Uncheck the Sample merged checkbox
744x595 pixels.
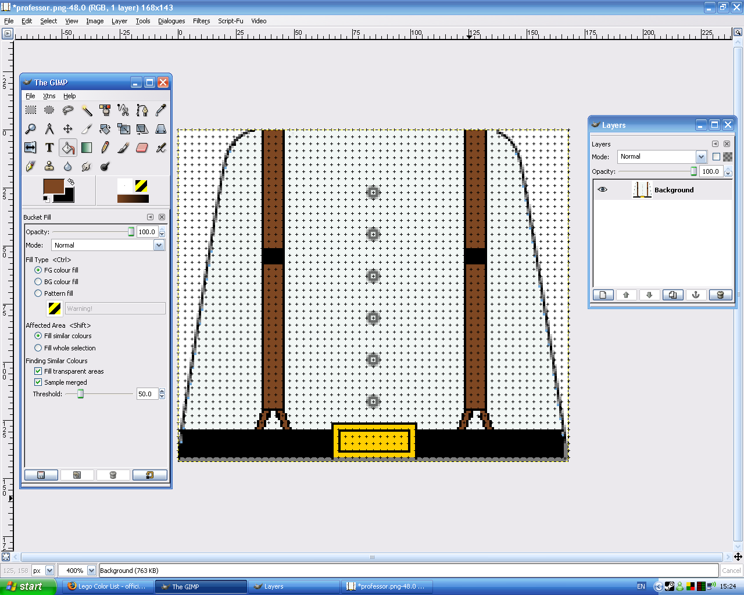38,382
